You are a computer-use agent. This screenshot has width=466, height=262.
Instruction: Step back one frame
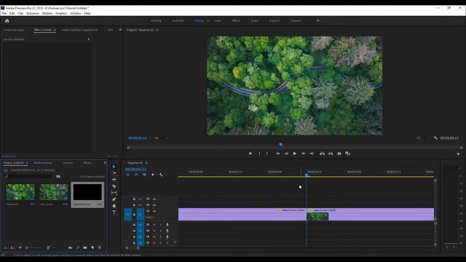pos(286,154)
